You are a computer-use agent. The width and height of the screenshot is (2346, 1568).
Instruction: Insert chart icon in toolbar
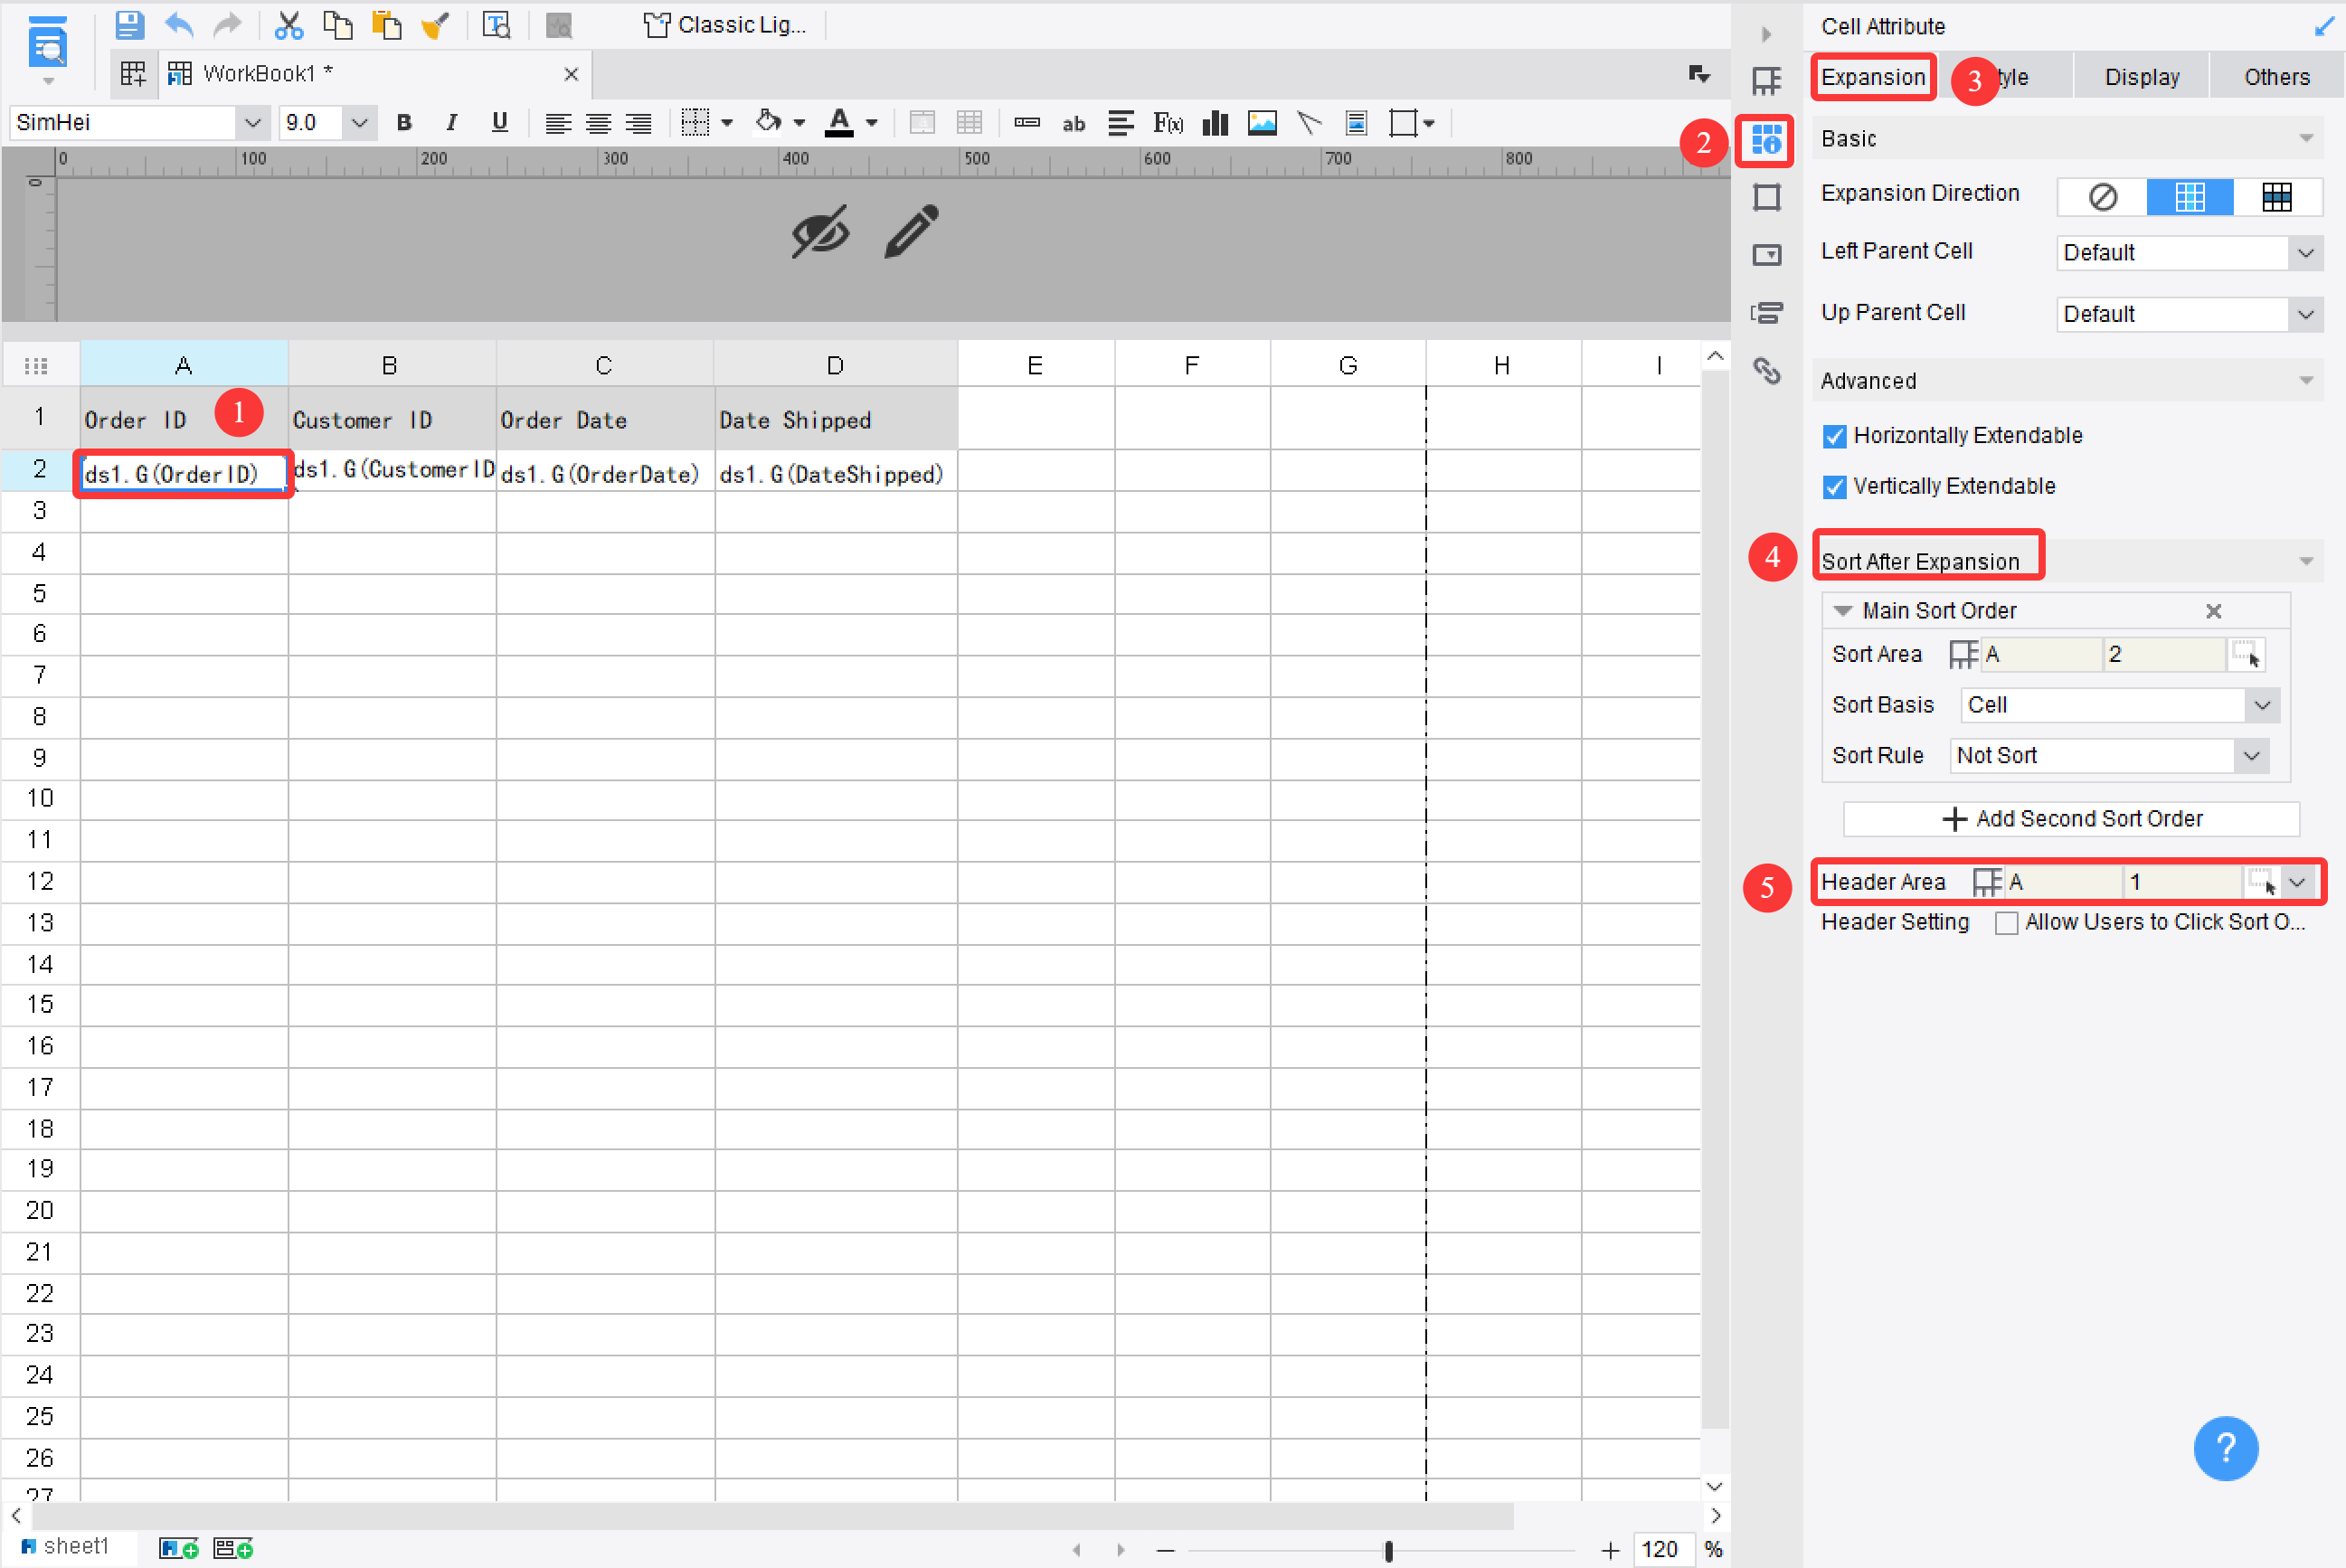click(x=1215, y=123)
